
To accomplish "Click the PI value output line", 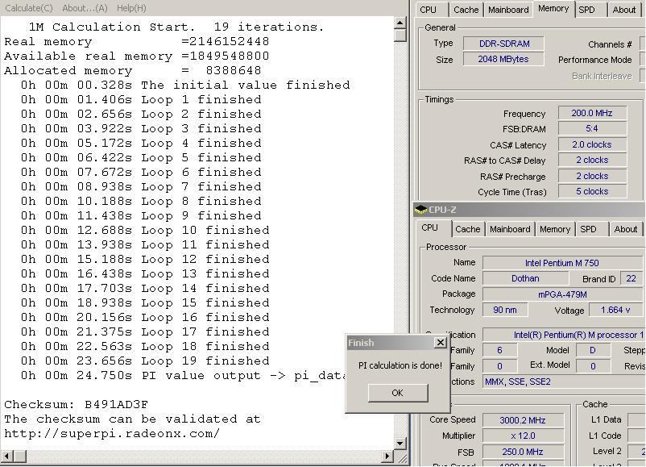I will [x=183, y=375].
